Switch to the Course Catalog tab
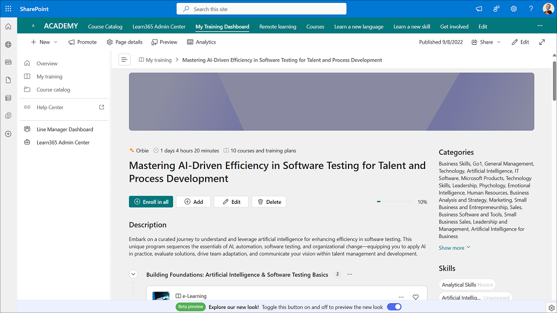 pyautogui.click(x=105, y=27)
